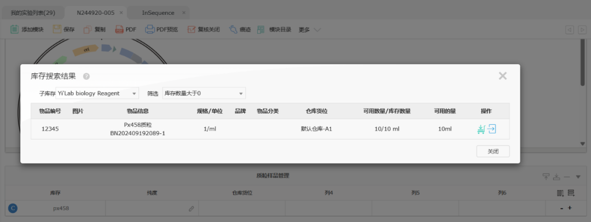Click the plus button in the px458 row
591x222 pixels.
[x=570, y=208]
